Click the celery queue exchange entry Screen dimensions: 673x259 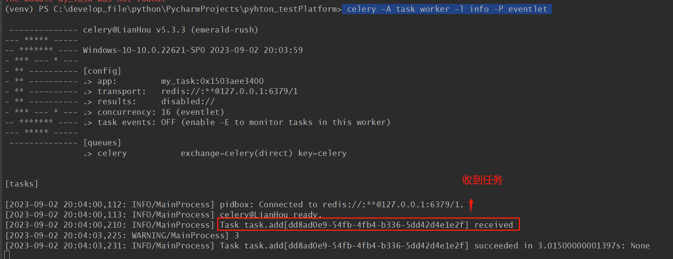(x=236, y=153)
